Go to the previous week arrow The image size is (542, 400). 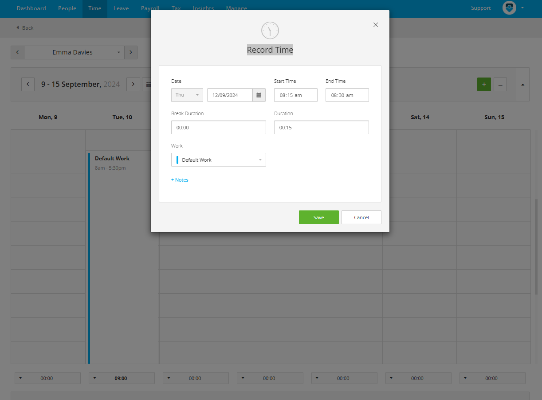pos(28,84)
